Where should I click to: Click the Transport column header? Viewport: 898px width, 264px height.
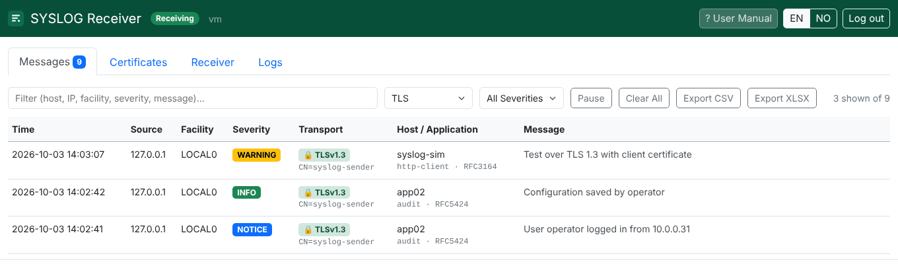(x=321, y=129)
